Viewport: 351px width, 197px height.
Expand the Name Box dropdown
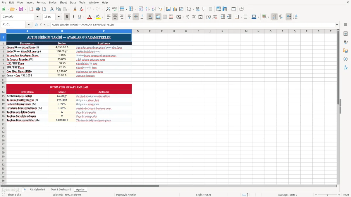pos(29,25)
